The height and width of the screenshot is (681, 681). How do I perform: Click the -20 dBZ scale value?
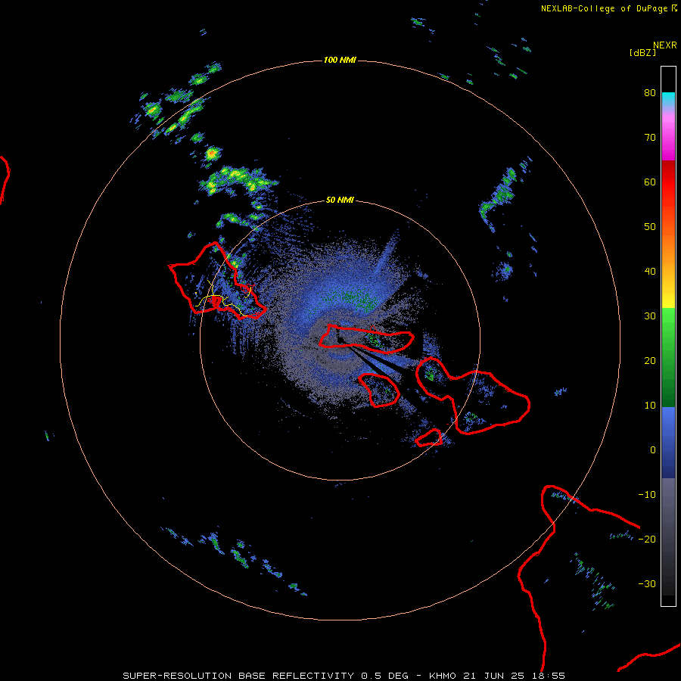tap(647, 539)
